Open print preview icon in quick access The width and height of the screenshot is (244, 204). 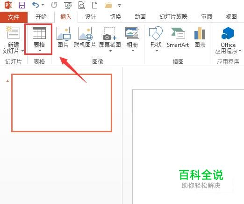tap(81, 6)
